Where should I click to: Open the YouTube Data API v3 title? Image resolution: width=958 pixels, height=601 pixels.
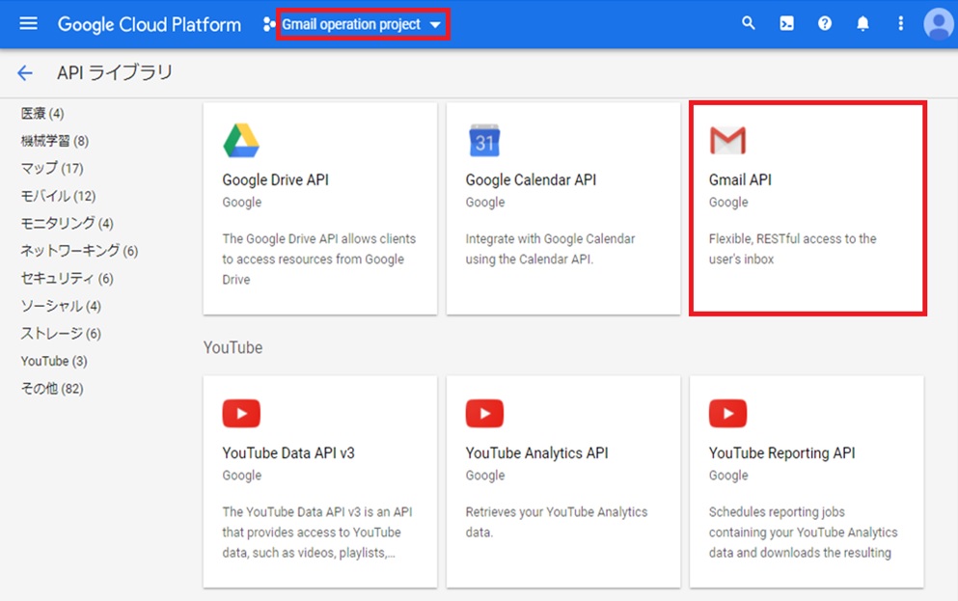pos(288,452)
